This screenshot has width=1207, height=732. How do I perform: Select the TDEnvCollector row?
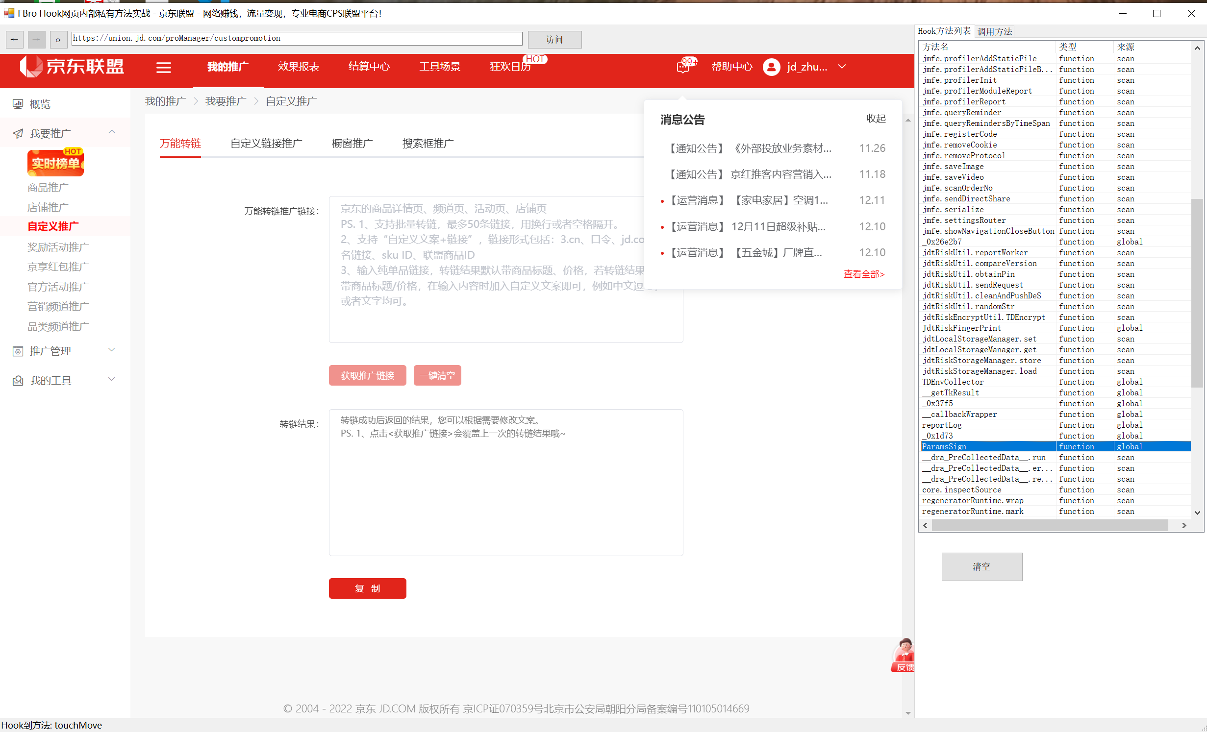(1056, 382)
